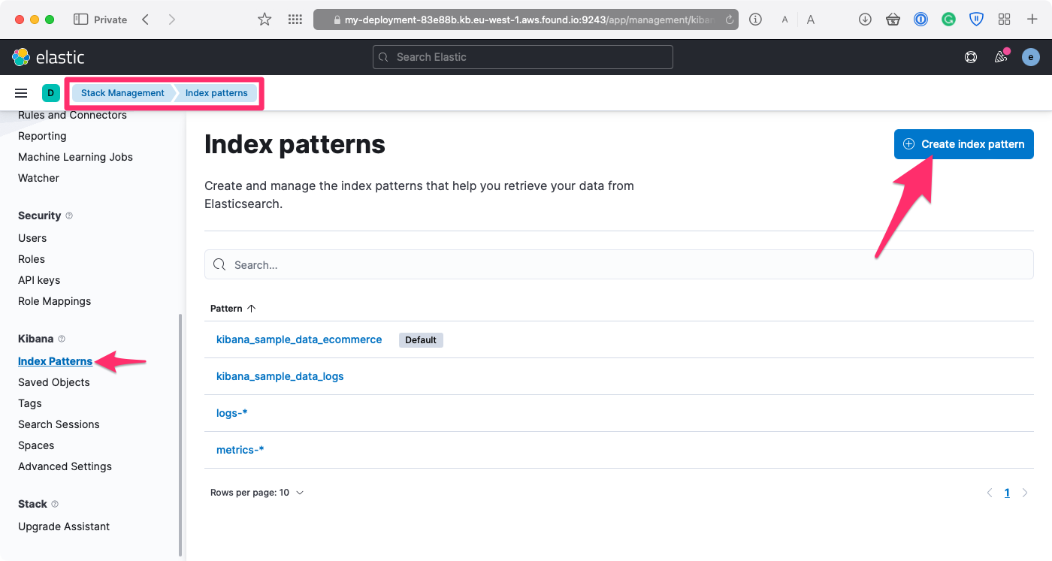Image resolution: width=1052 pixels, height=561 pixels.
Task: Click the index pattern search field
Action: (618, 265)
